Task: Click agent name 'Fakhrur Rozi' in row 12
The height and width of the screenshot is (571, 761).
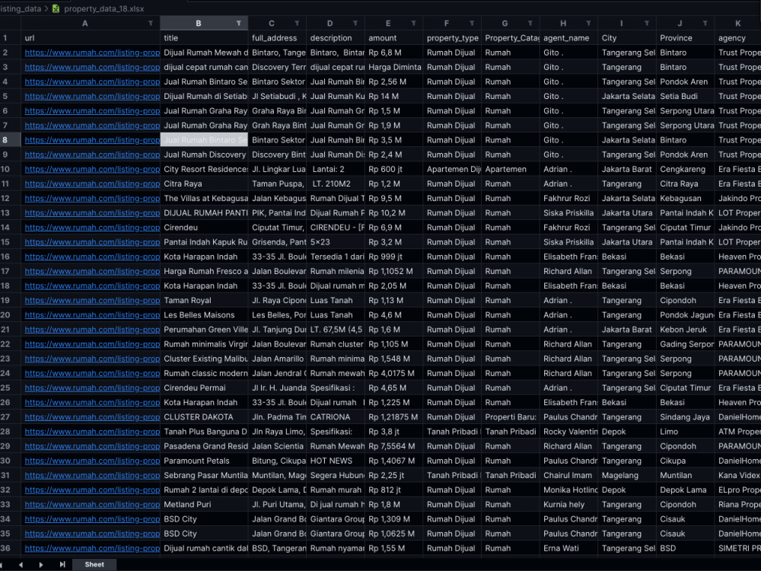Action: pos(568,198)
